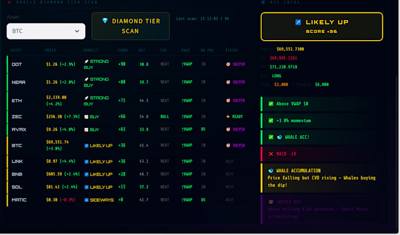400x235 pixels.
Task: Click the LIKELY UP score banner
Action: tap(322, 27)
